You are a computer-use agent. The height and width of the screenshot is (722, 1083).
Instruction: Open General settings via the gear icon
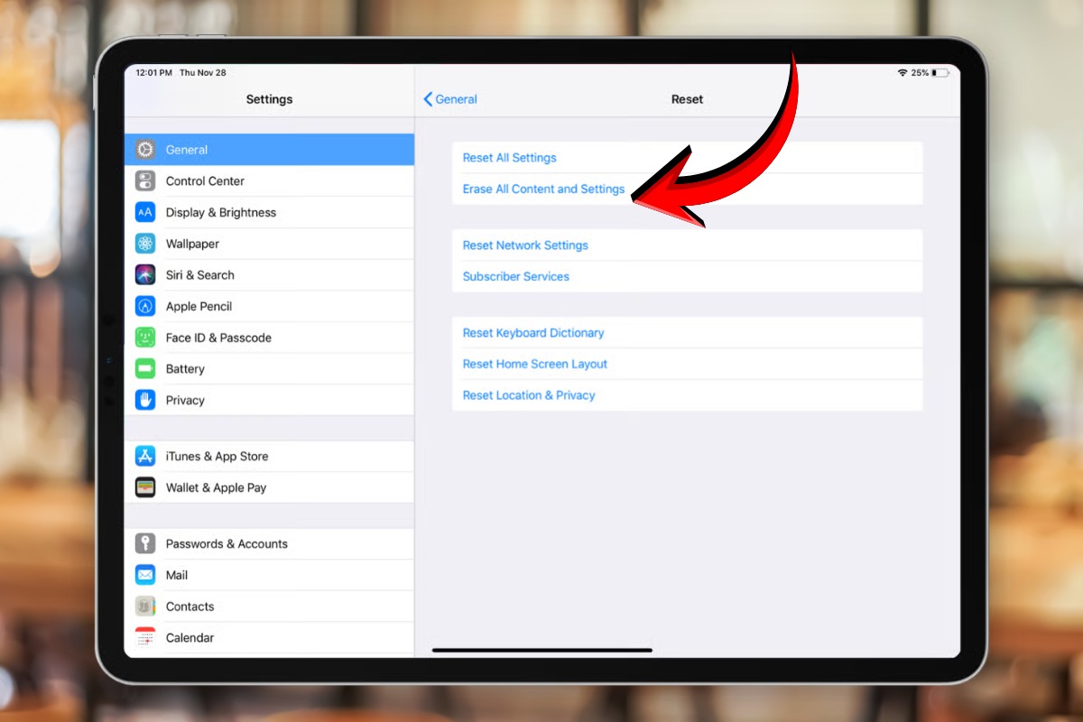click(x=146, y=149)
